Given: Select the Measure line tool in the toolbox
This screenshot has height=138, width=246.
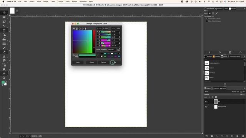Looking at the screenshot, I should point(4,74).
